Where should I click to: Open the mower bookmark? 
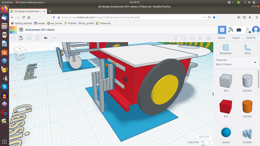(39, 23)
